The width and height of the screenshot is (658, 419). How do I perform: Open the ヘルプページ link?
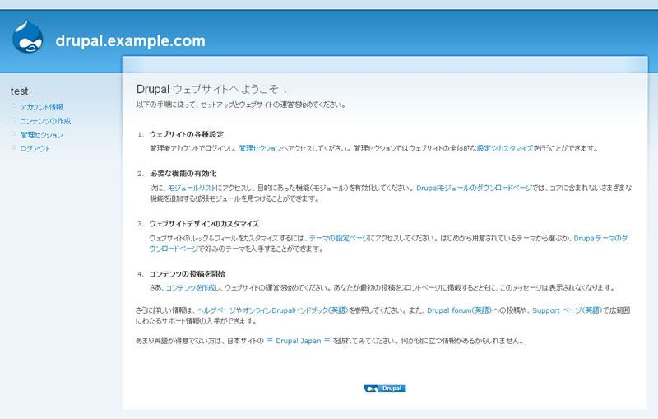pyautogui.click(x=216, y=310)
